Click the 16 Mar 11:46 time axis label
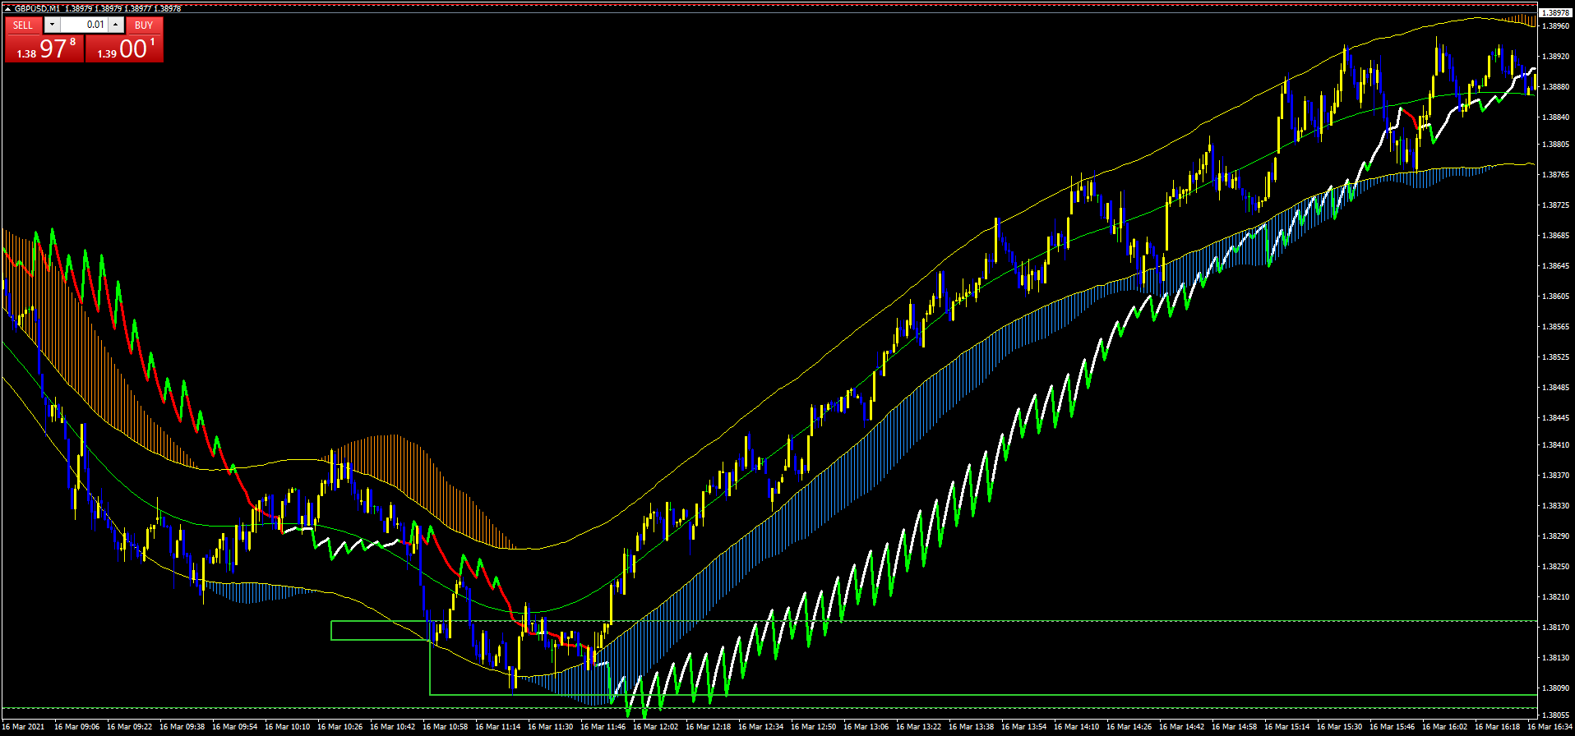1575x736 pixels. tap(603, 727)
